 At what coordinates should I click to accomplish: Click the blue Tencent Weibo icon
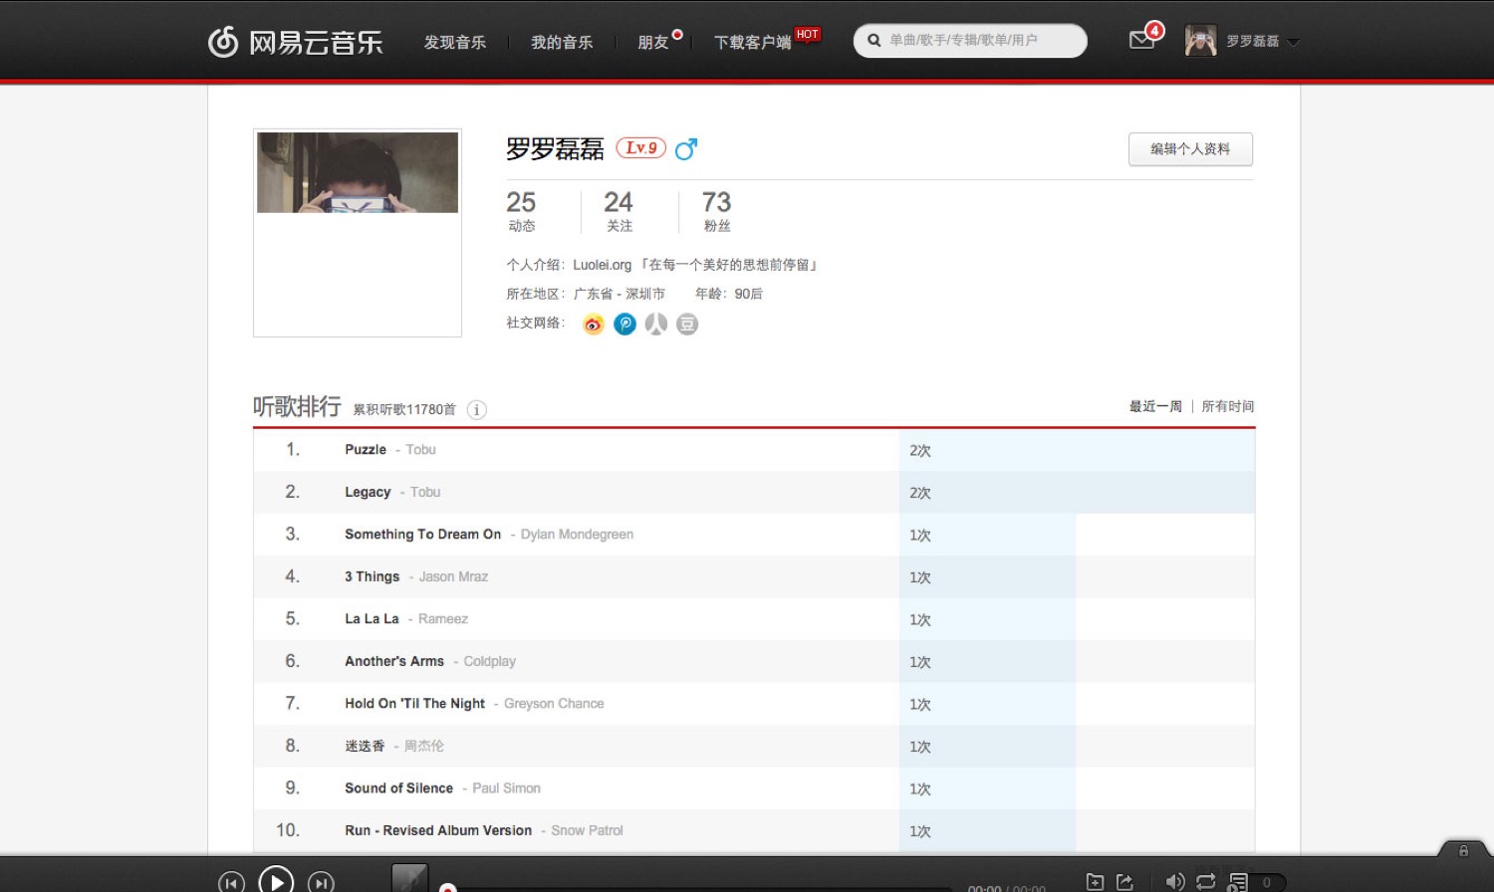624,325
